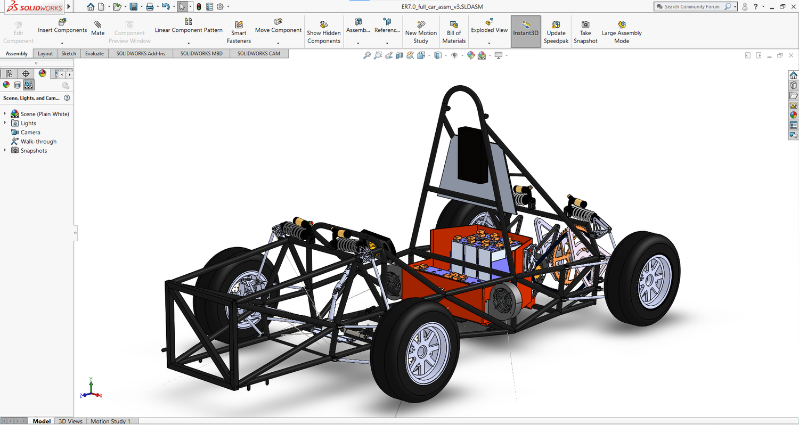Toggle the Instant3D button
Screen dimensions: 799x425
tap(526, 31)
